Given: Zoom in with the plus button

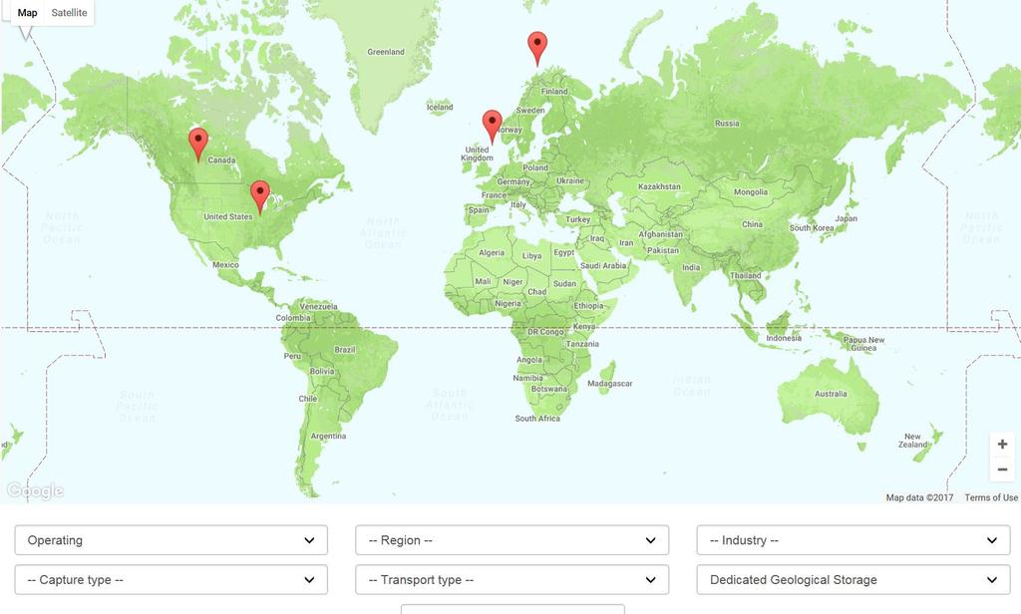Looking at the screenshot, I should coord(1002,445).
